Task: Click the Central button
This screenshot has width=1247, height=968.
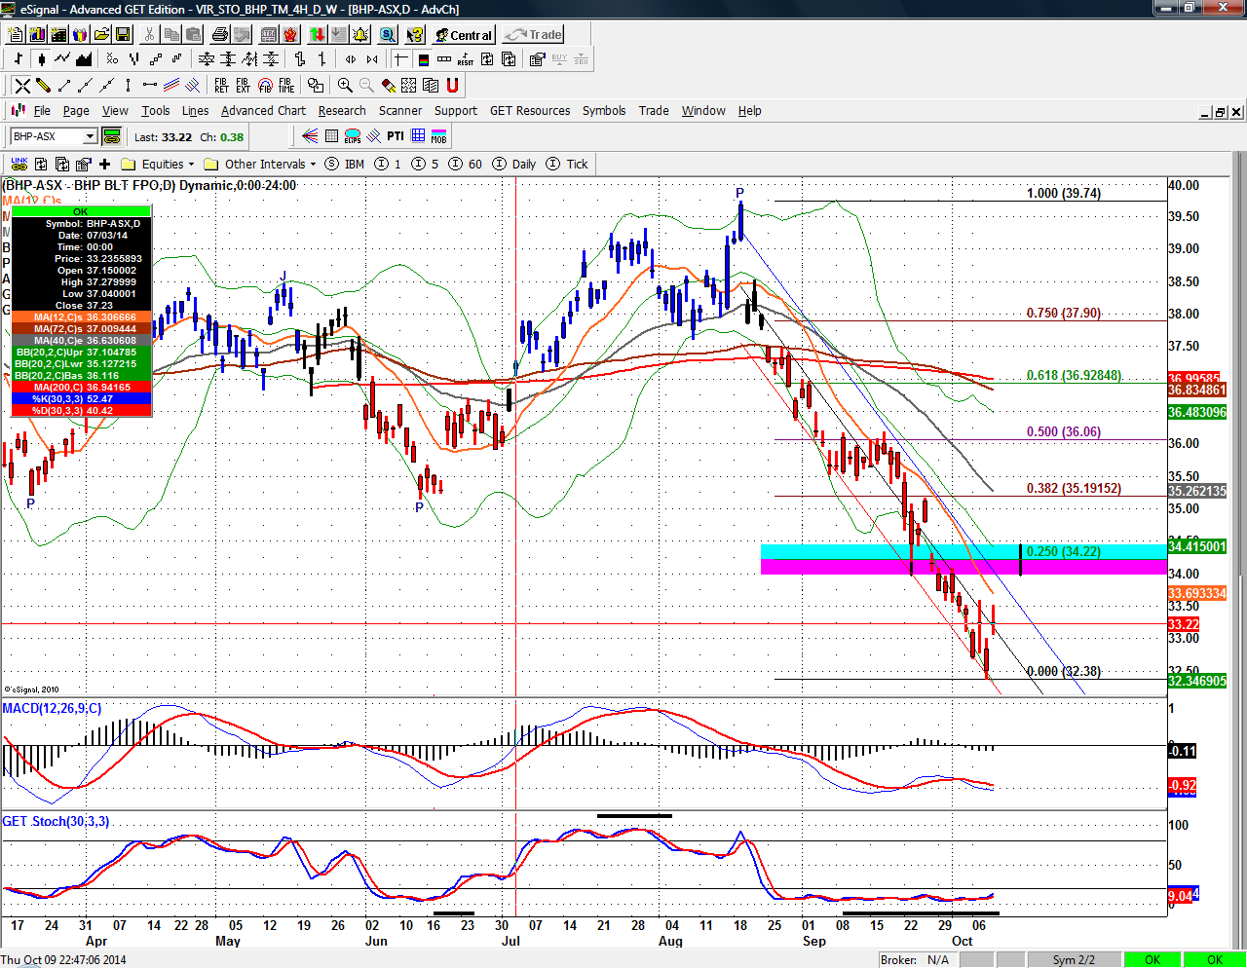Action: coord(464,35)
